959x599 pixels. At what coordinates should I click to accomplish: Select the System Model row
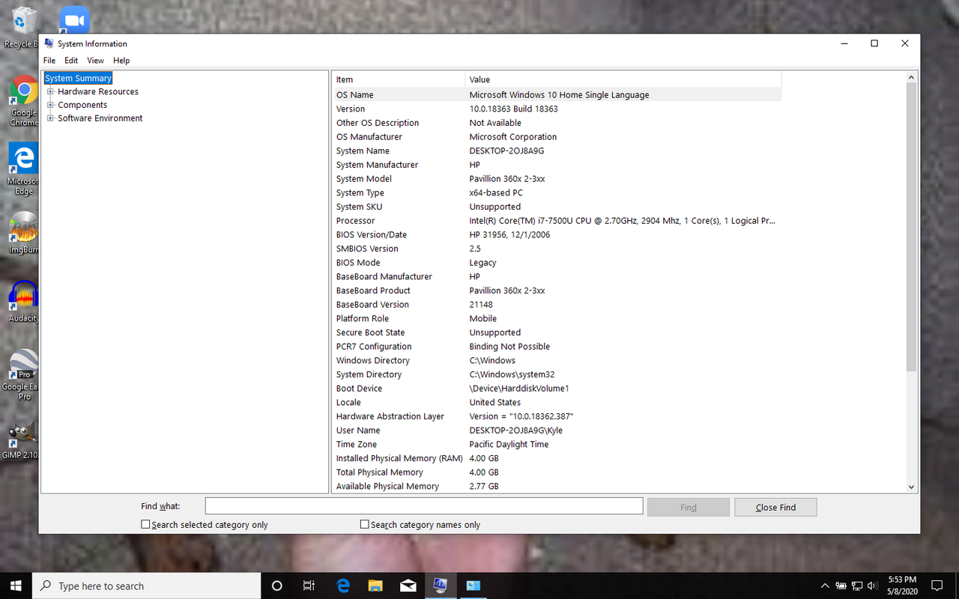coord(557,179)
